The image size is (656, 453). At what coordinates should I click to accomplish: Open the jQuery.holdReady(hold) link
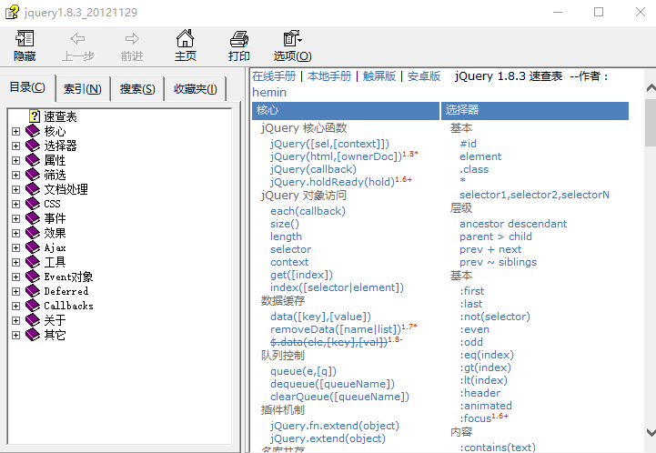click(331, 182)
